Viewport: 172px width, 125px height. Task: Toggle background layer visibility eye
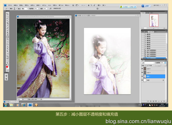tap(142, 80)
